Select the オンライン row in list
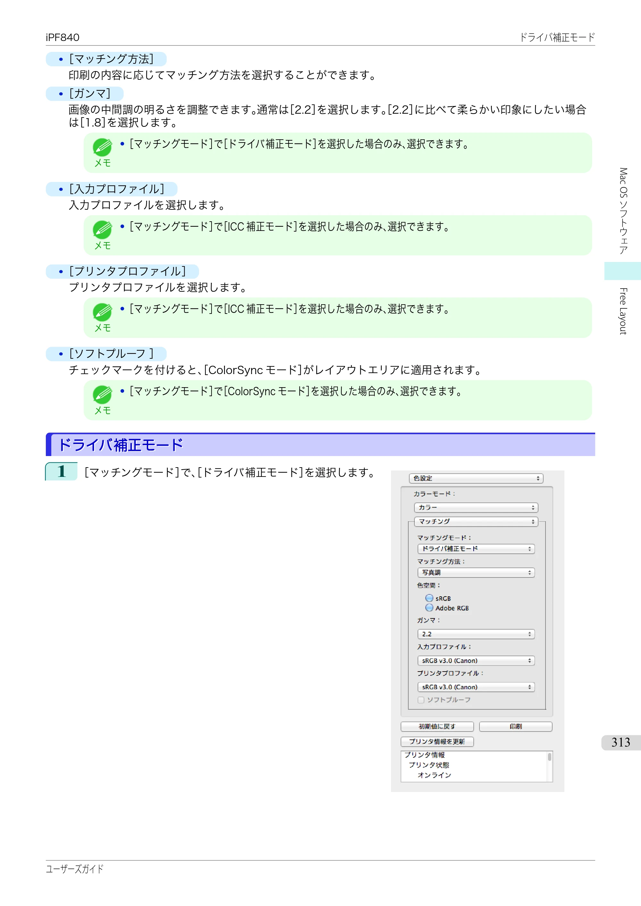This screenshot has height=906, width=641. 435,775
